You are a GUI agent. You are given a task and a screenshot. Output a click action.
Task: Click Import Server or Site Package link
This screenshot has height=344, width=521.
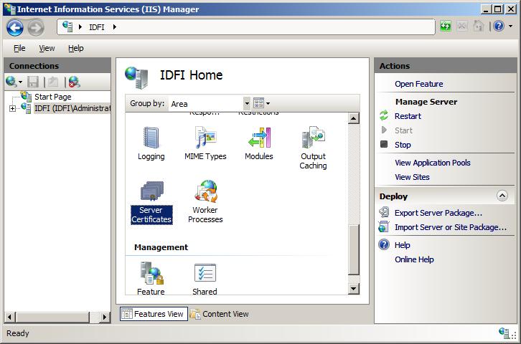(451, 227)
